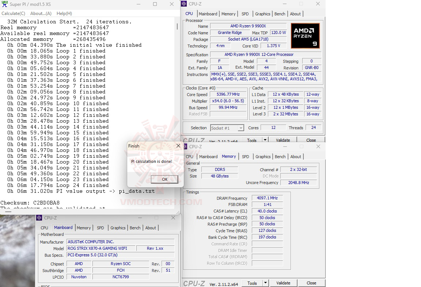Click Validate in Memory CPU-Z window

(x=283, y=283)
